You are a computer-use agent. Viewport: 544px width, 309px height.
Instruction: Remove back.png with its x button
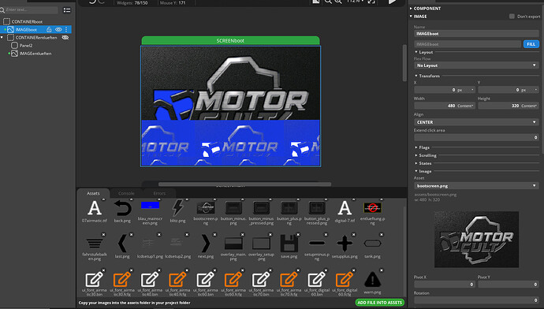pos(132,199)
